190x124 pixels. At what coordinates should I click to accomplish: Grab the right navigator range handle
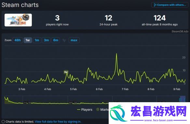tap(185, 100)
